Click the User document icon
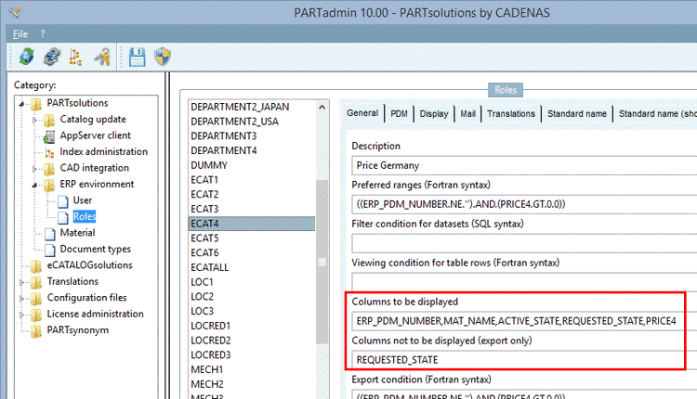This screenshot has height=399, width=697. pyautogui.click(x=63, y=201)
